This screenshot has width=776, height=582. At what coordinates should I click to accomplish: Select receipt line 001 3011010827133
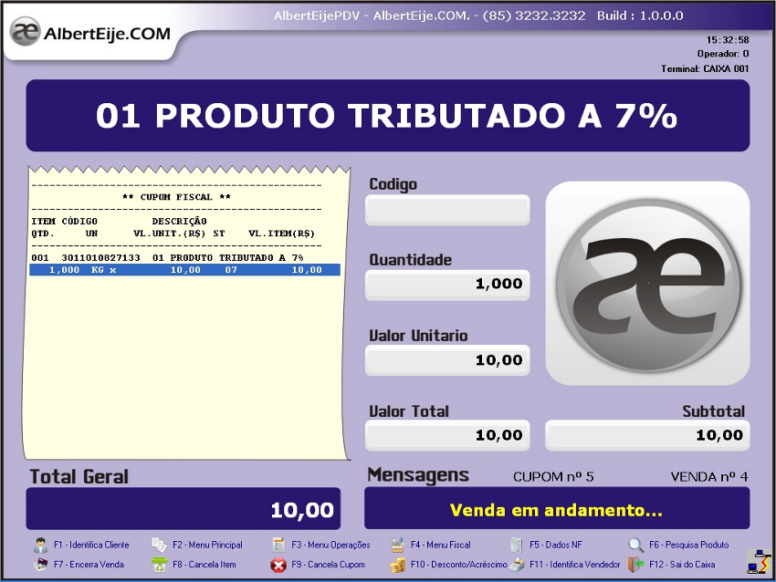(167, 257)
